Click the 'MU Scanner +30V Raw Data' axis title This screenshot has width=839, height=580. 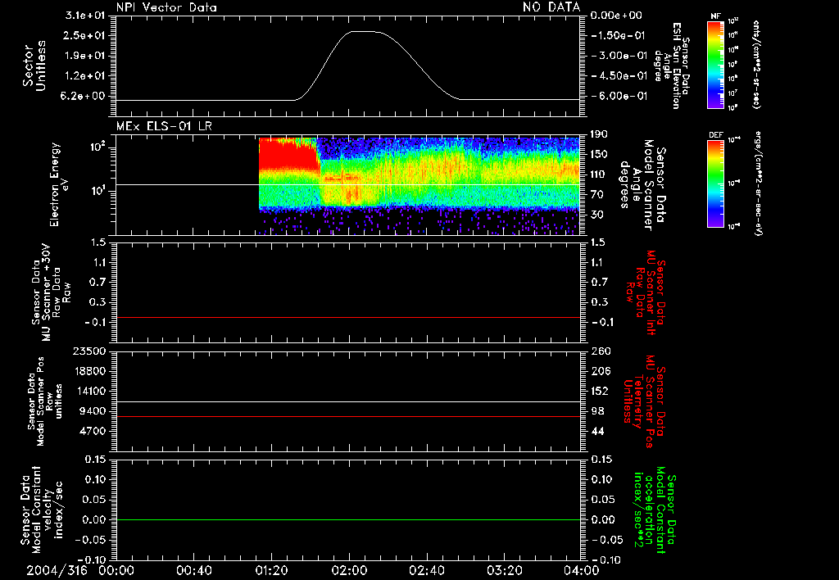click(51, 292)
